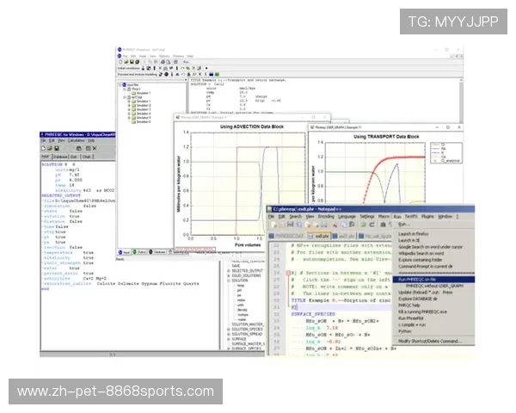Open Output tab at bottom of PHREEQC Interactive
The image size is (516, 413).
[x=139, y=252]
